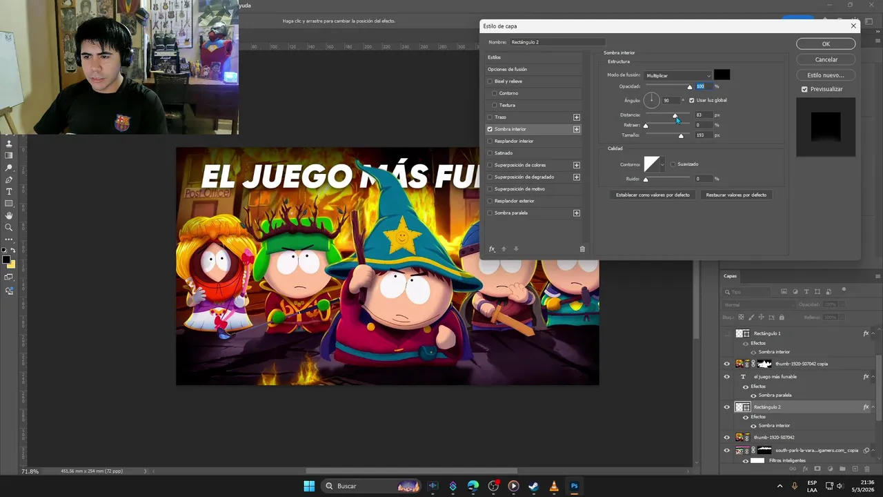Image resolution: width=883 pixels, height=497 pixels.
Task: Click the Tamaño slider handle
Action: pyautogui.click(x=681, y=136)
